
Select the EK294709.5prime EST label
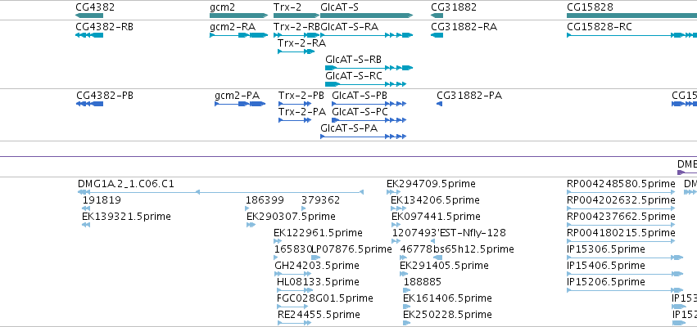[x=431, y=184]
